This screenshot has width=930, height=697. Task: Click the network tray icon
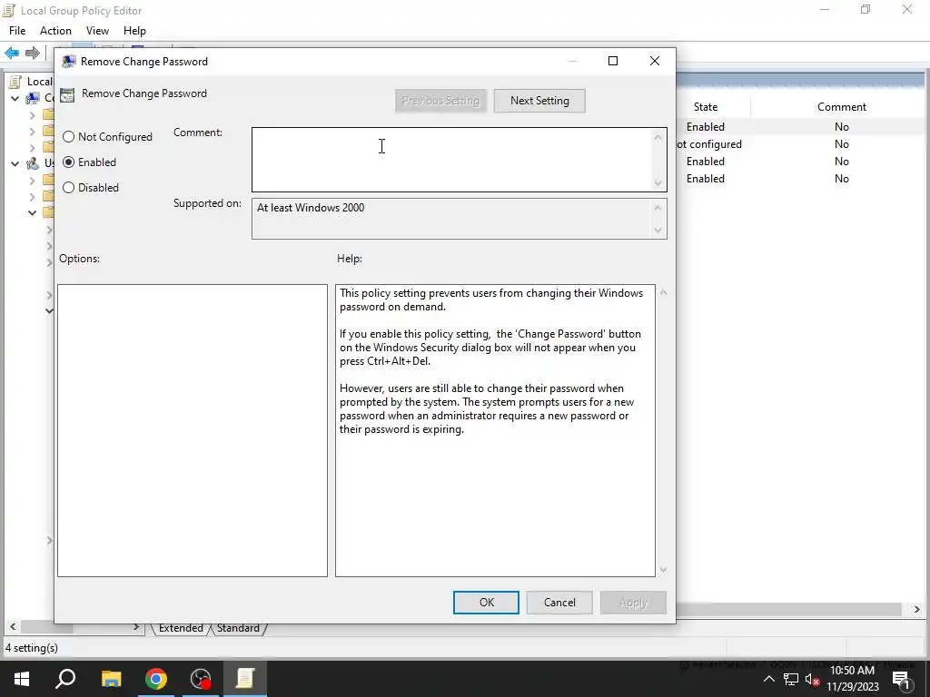pos(791,679)
